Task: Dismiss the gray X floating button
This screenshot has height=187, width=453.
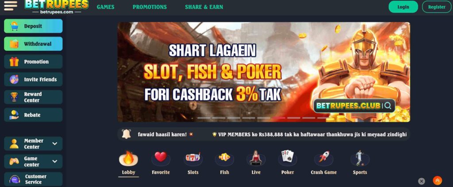Action: 422,181
